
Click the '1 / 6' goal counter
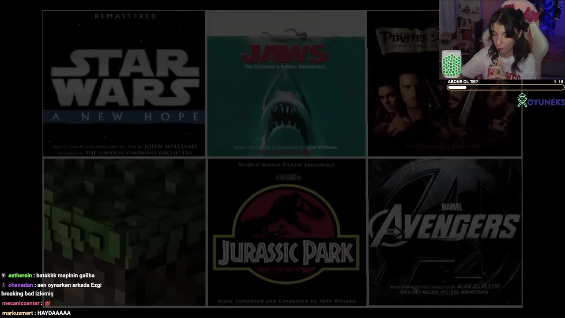pos(558,82)
